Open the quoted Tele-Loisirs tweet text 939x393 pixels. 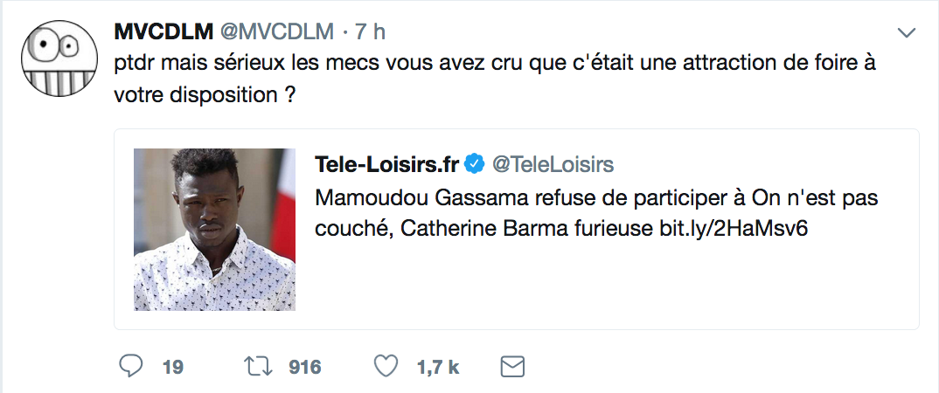(595, 211)
